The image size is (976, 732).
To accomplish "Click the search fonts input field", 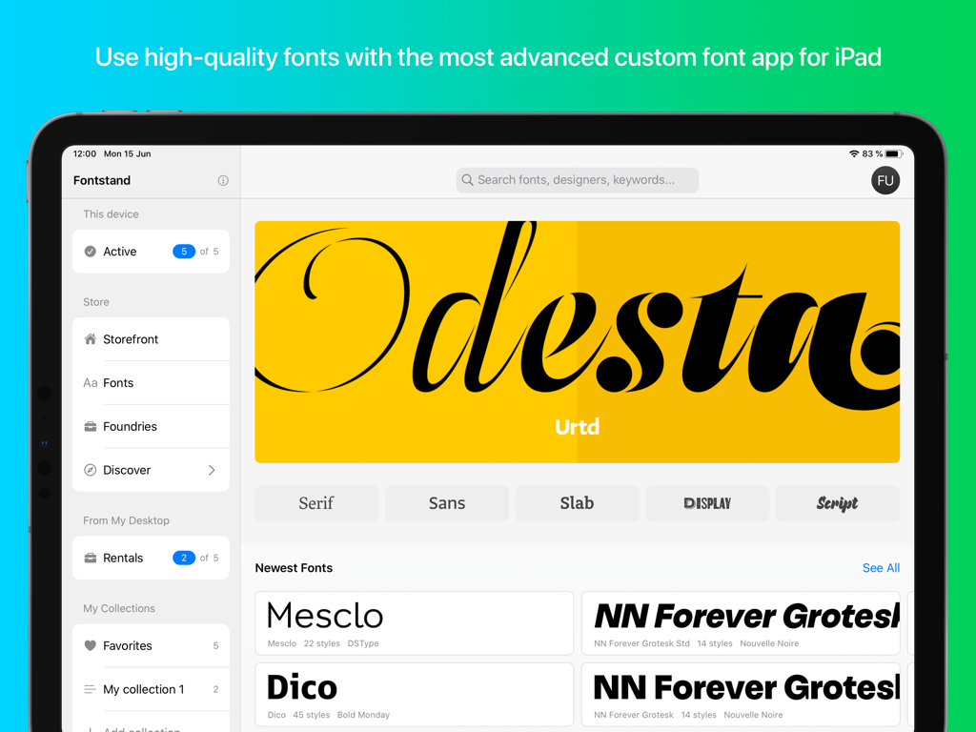I will (x=578, y=180).
